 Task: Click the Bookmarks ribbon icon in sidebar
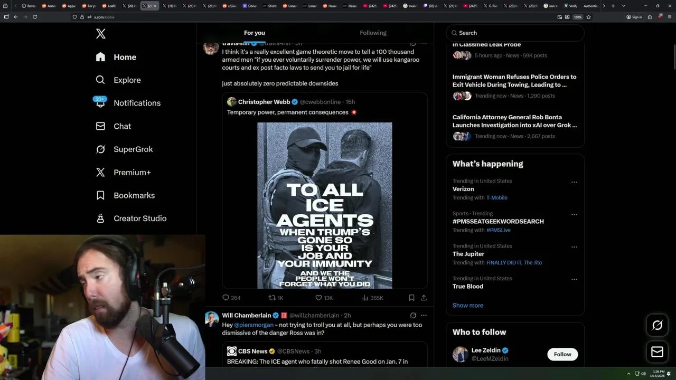100,195
